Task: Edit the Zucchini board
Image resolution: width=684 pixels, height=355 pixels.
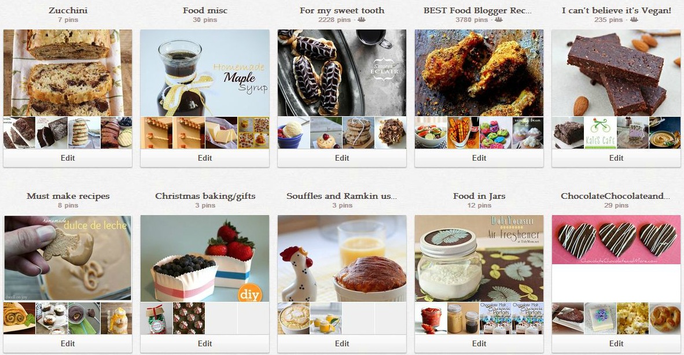Action: pos(68,158)
